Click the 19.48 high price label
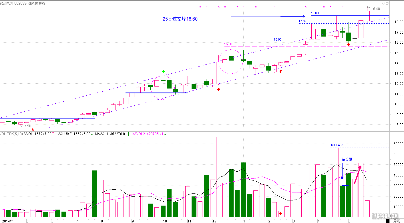Viewport: 404px width, 223px height. [x=376, y=9]
